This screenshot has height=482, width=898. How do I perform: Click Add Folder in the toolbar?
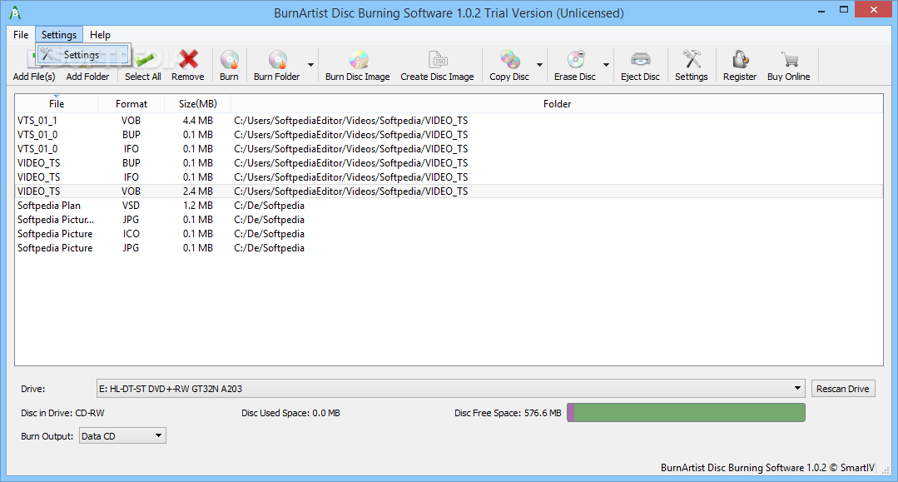(x=87, y=77)
